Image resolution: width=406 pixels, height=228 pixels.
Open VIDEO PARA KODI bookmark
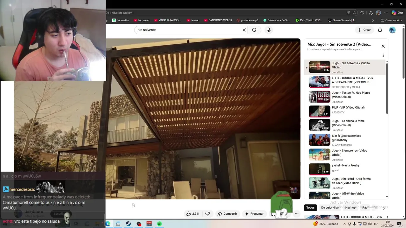coord(167,20)
